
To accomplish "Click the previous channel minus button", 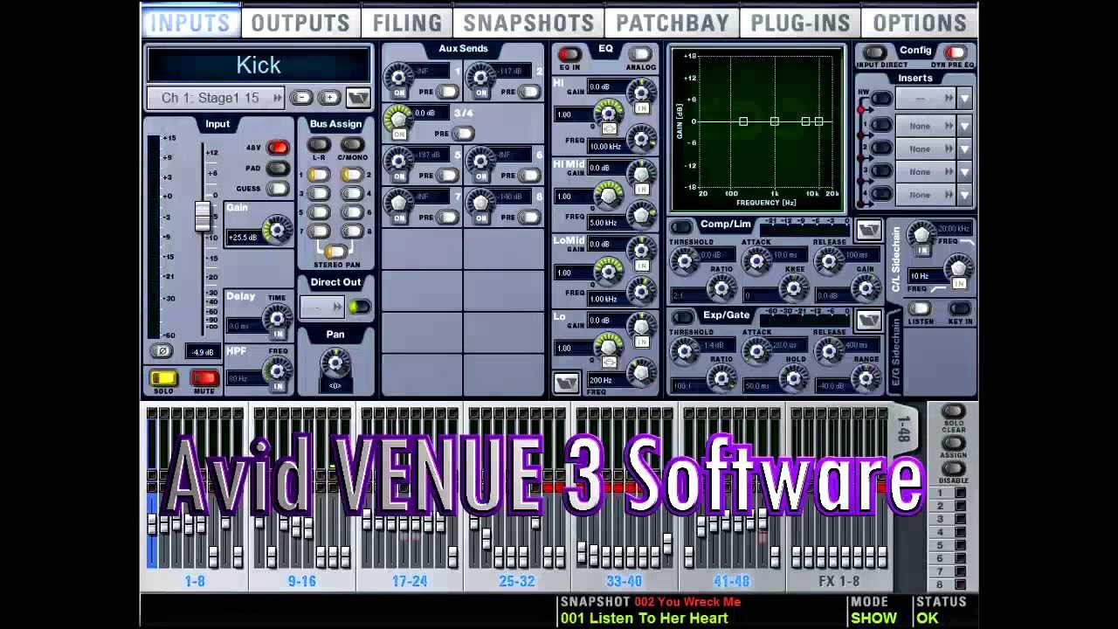I will tap(300, 98).
